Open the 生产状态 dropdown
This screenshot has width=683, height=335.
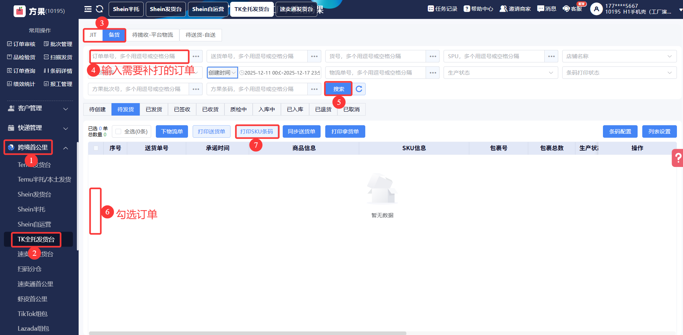pyautogui.click(x=500, y=73)
